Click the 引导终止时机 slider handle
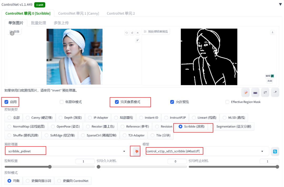 click(277, 167)
